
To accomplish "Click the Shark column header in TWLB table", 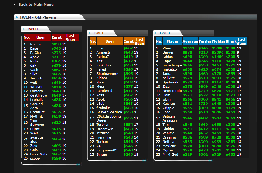I will pos(231,42).
